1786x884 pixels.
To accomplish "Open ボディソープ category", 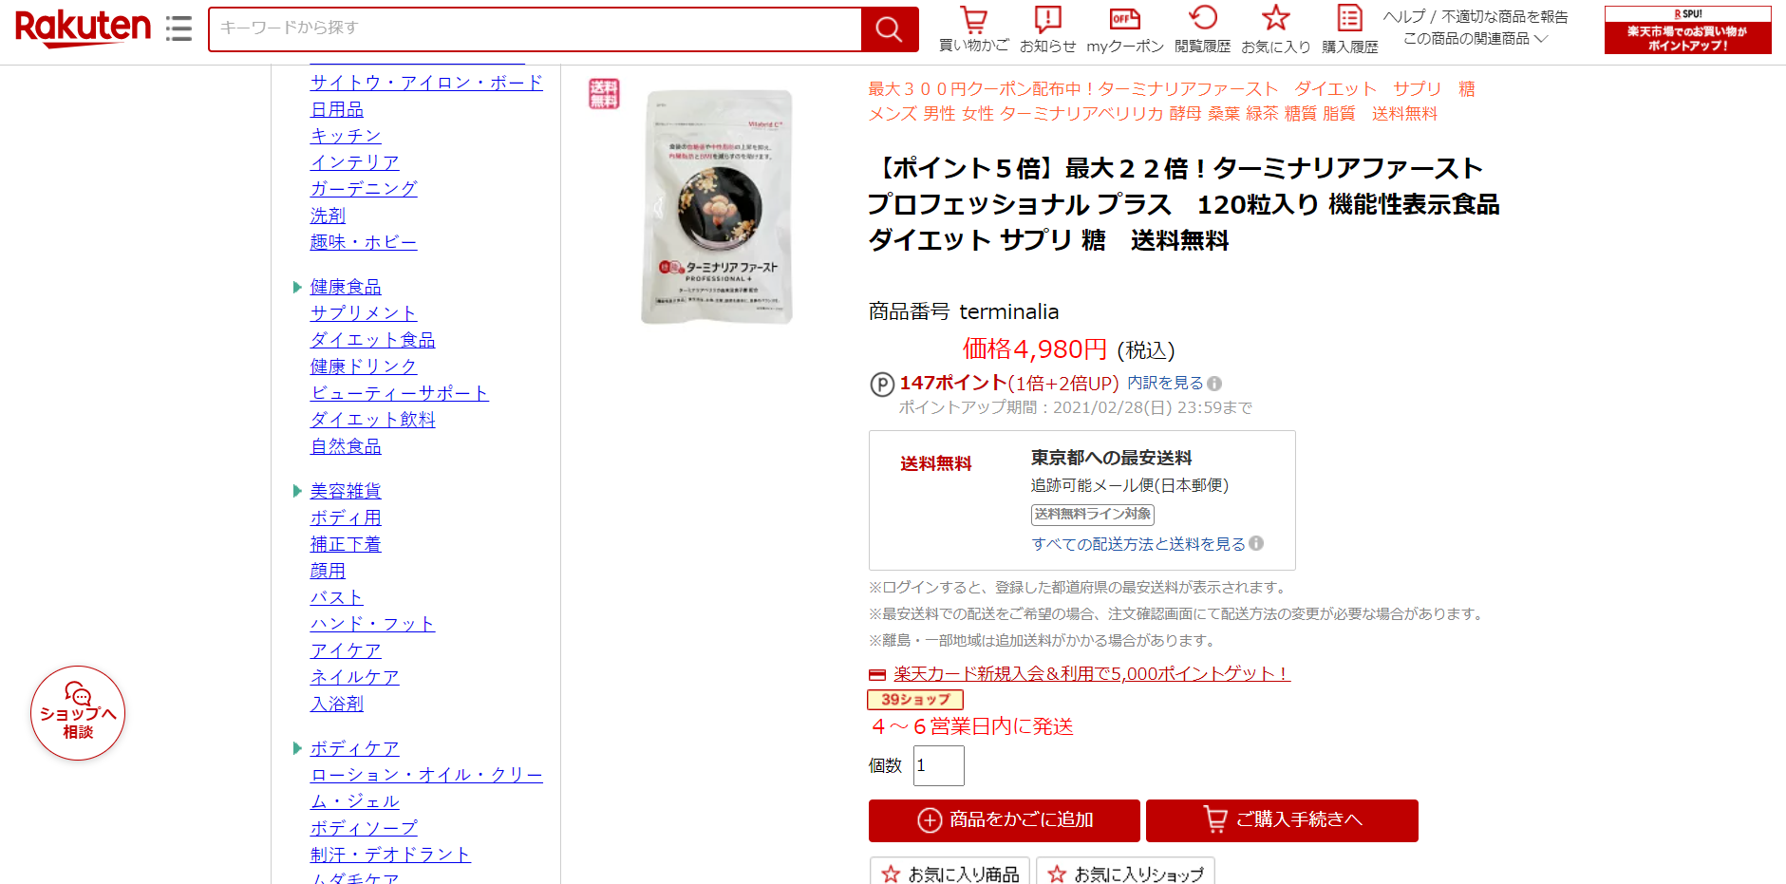I will pos(364,828).
